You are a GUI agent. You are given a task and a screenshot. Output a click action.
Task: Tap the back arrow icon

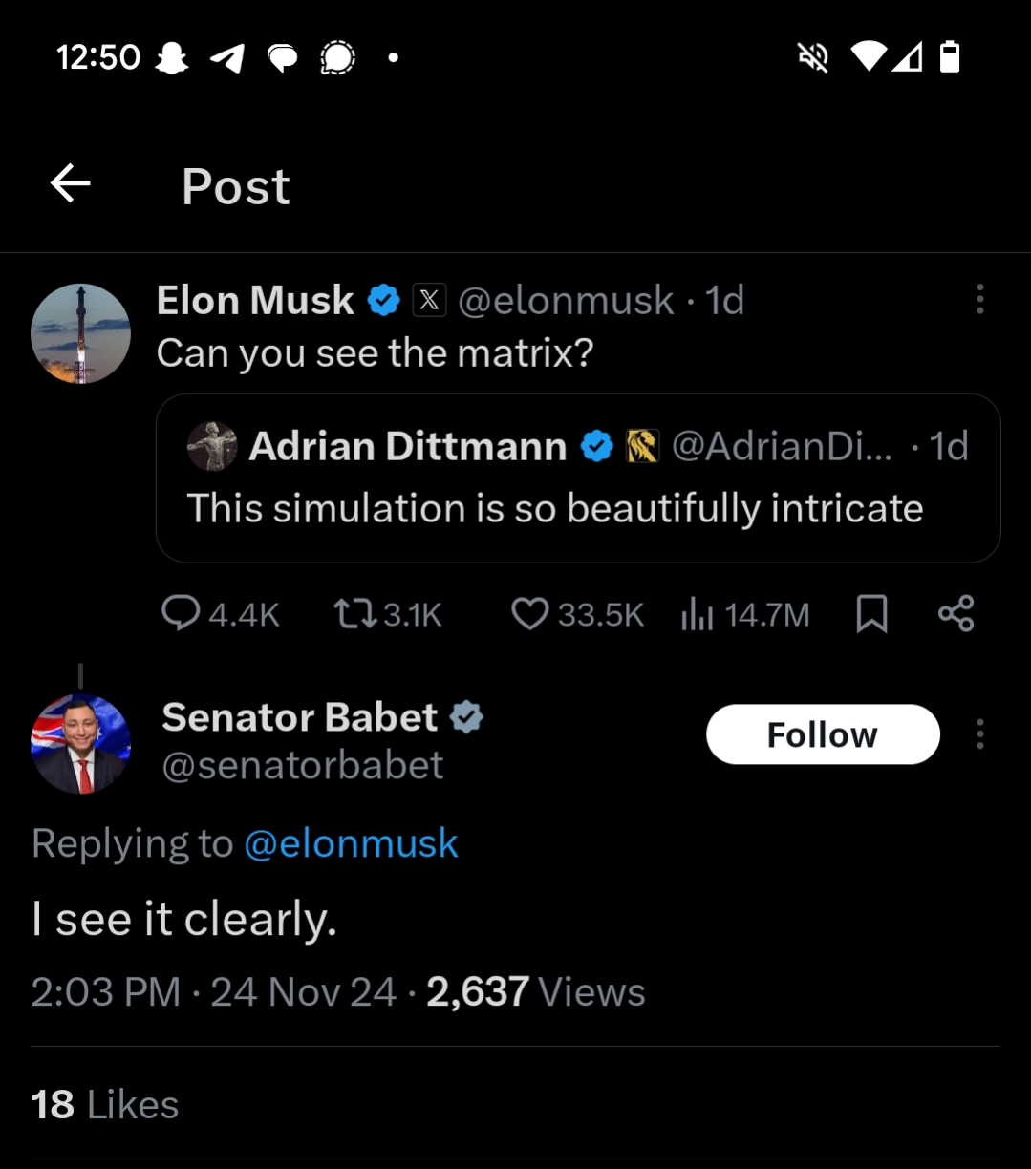71,183
